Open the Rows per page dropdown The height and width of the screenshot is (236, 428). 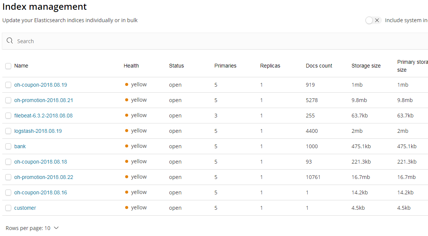pos(32,228)
